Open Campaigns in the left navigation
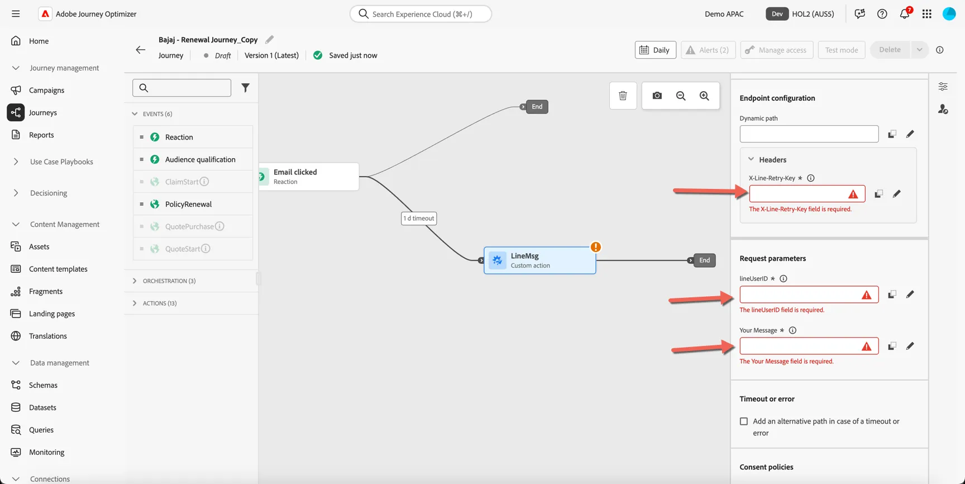Screen dimensions: 965x484 (46, 90)
